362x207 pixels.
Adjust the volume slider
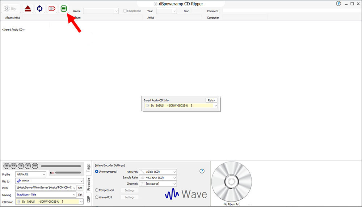[x=68, y=173]
